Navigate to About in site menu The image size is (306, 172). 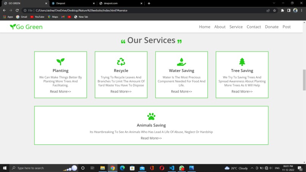(x=220, y=27)
